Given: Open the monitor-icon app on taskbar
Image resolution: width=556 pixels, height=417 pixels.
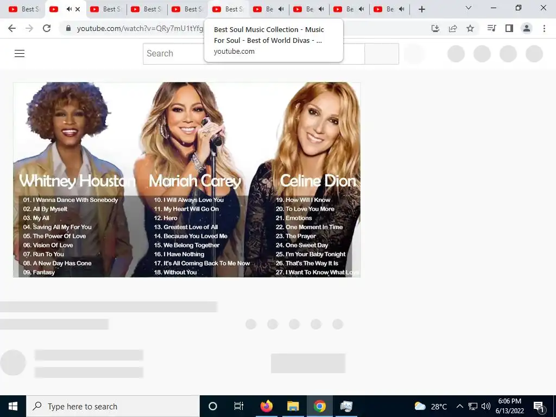Looking at the screenshot, I should coord(346,406).
